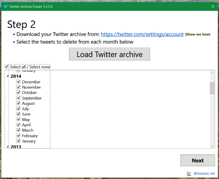Uncheck June 2014 checkbox
Viewport: 219px width, 179px height.
click(18, 114)
